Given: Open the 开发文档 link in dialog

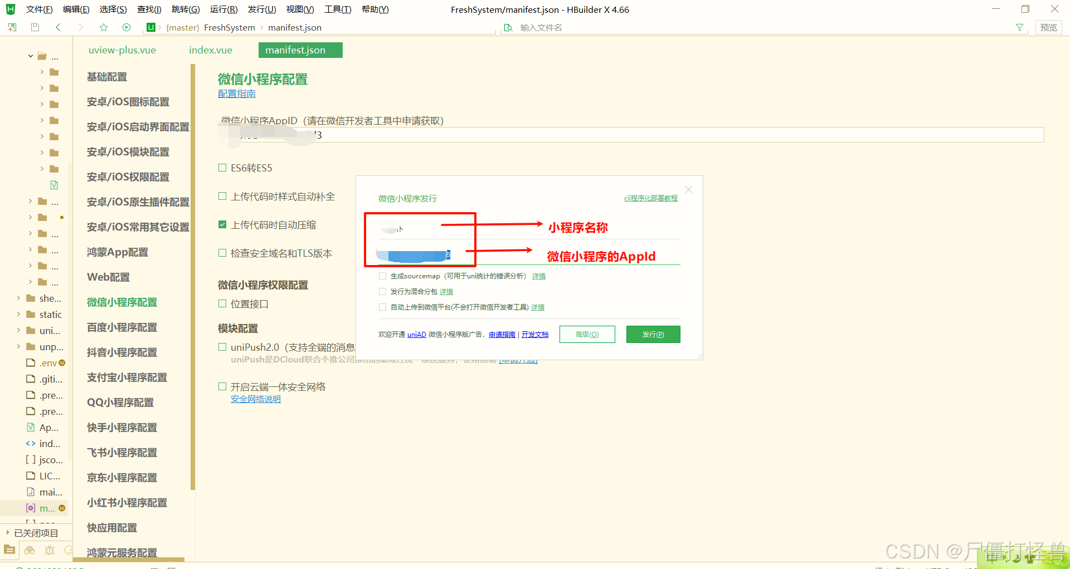Looking at the screenshot, I should [x=535, y=335].
